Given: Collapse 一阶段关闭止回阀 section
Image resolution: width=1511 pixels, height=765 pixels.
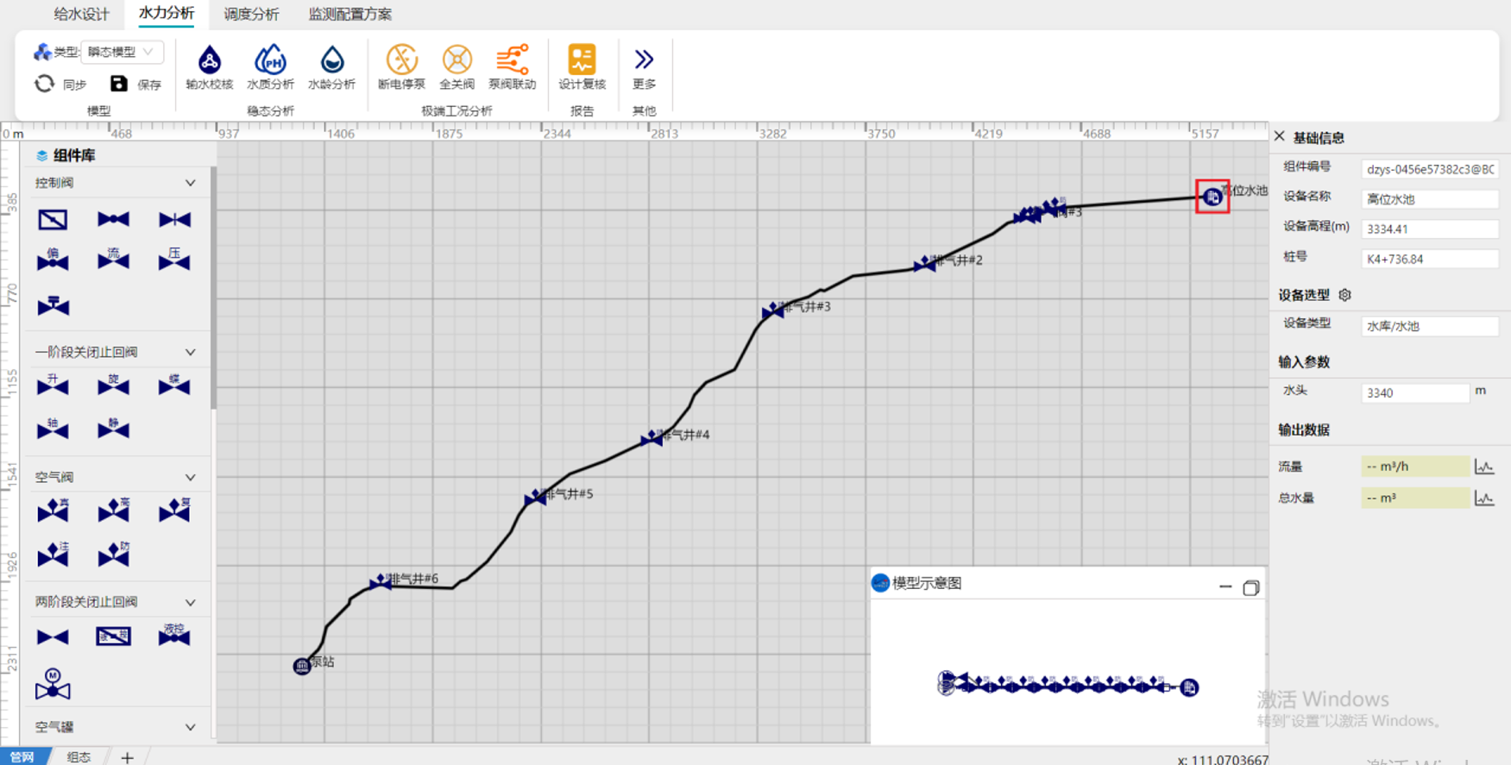Looking at the screenshot, I should [x=190, y=352].
